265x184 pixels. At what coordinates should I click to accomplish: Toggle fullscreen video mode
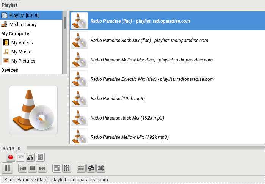point(57,168)
